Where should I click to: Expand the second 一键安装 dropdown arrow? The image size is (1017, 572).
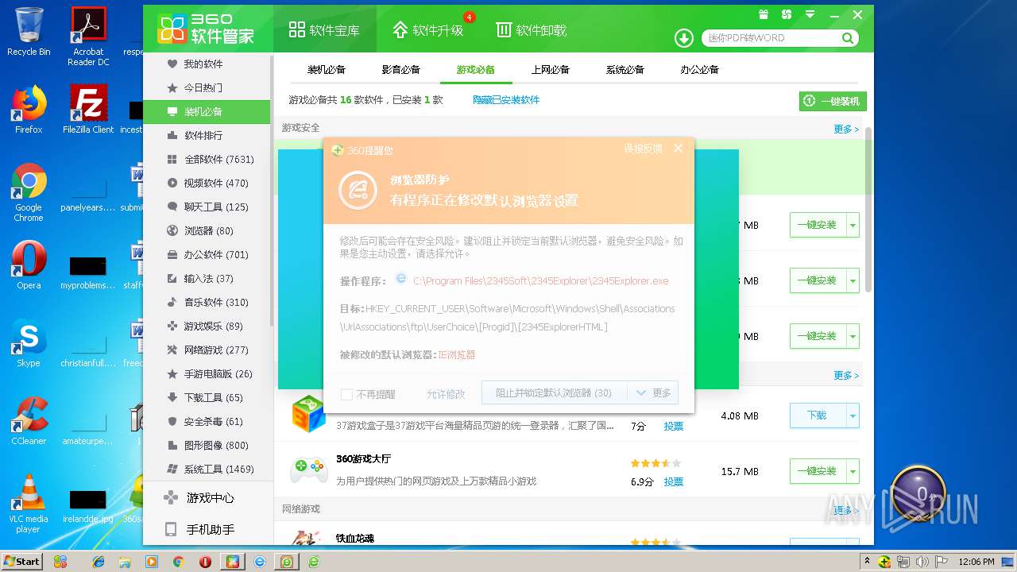pos(853,280)
